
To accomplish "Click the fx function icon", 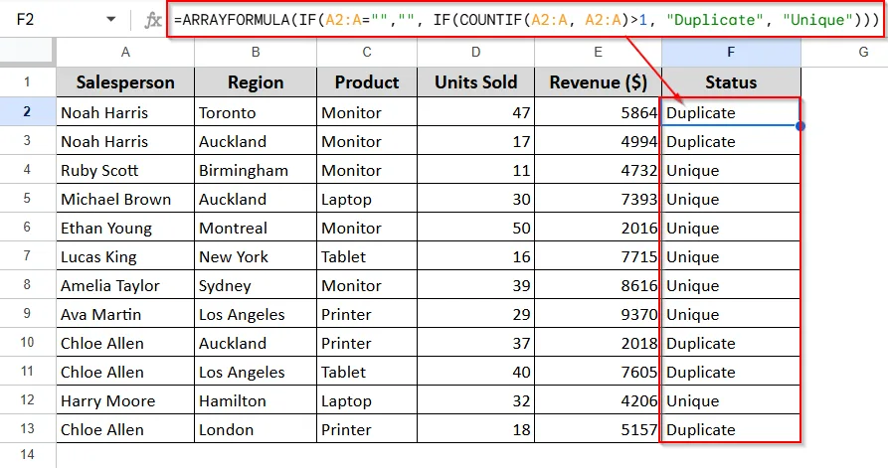I will click(x=152, y=20).
